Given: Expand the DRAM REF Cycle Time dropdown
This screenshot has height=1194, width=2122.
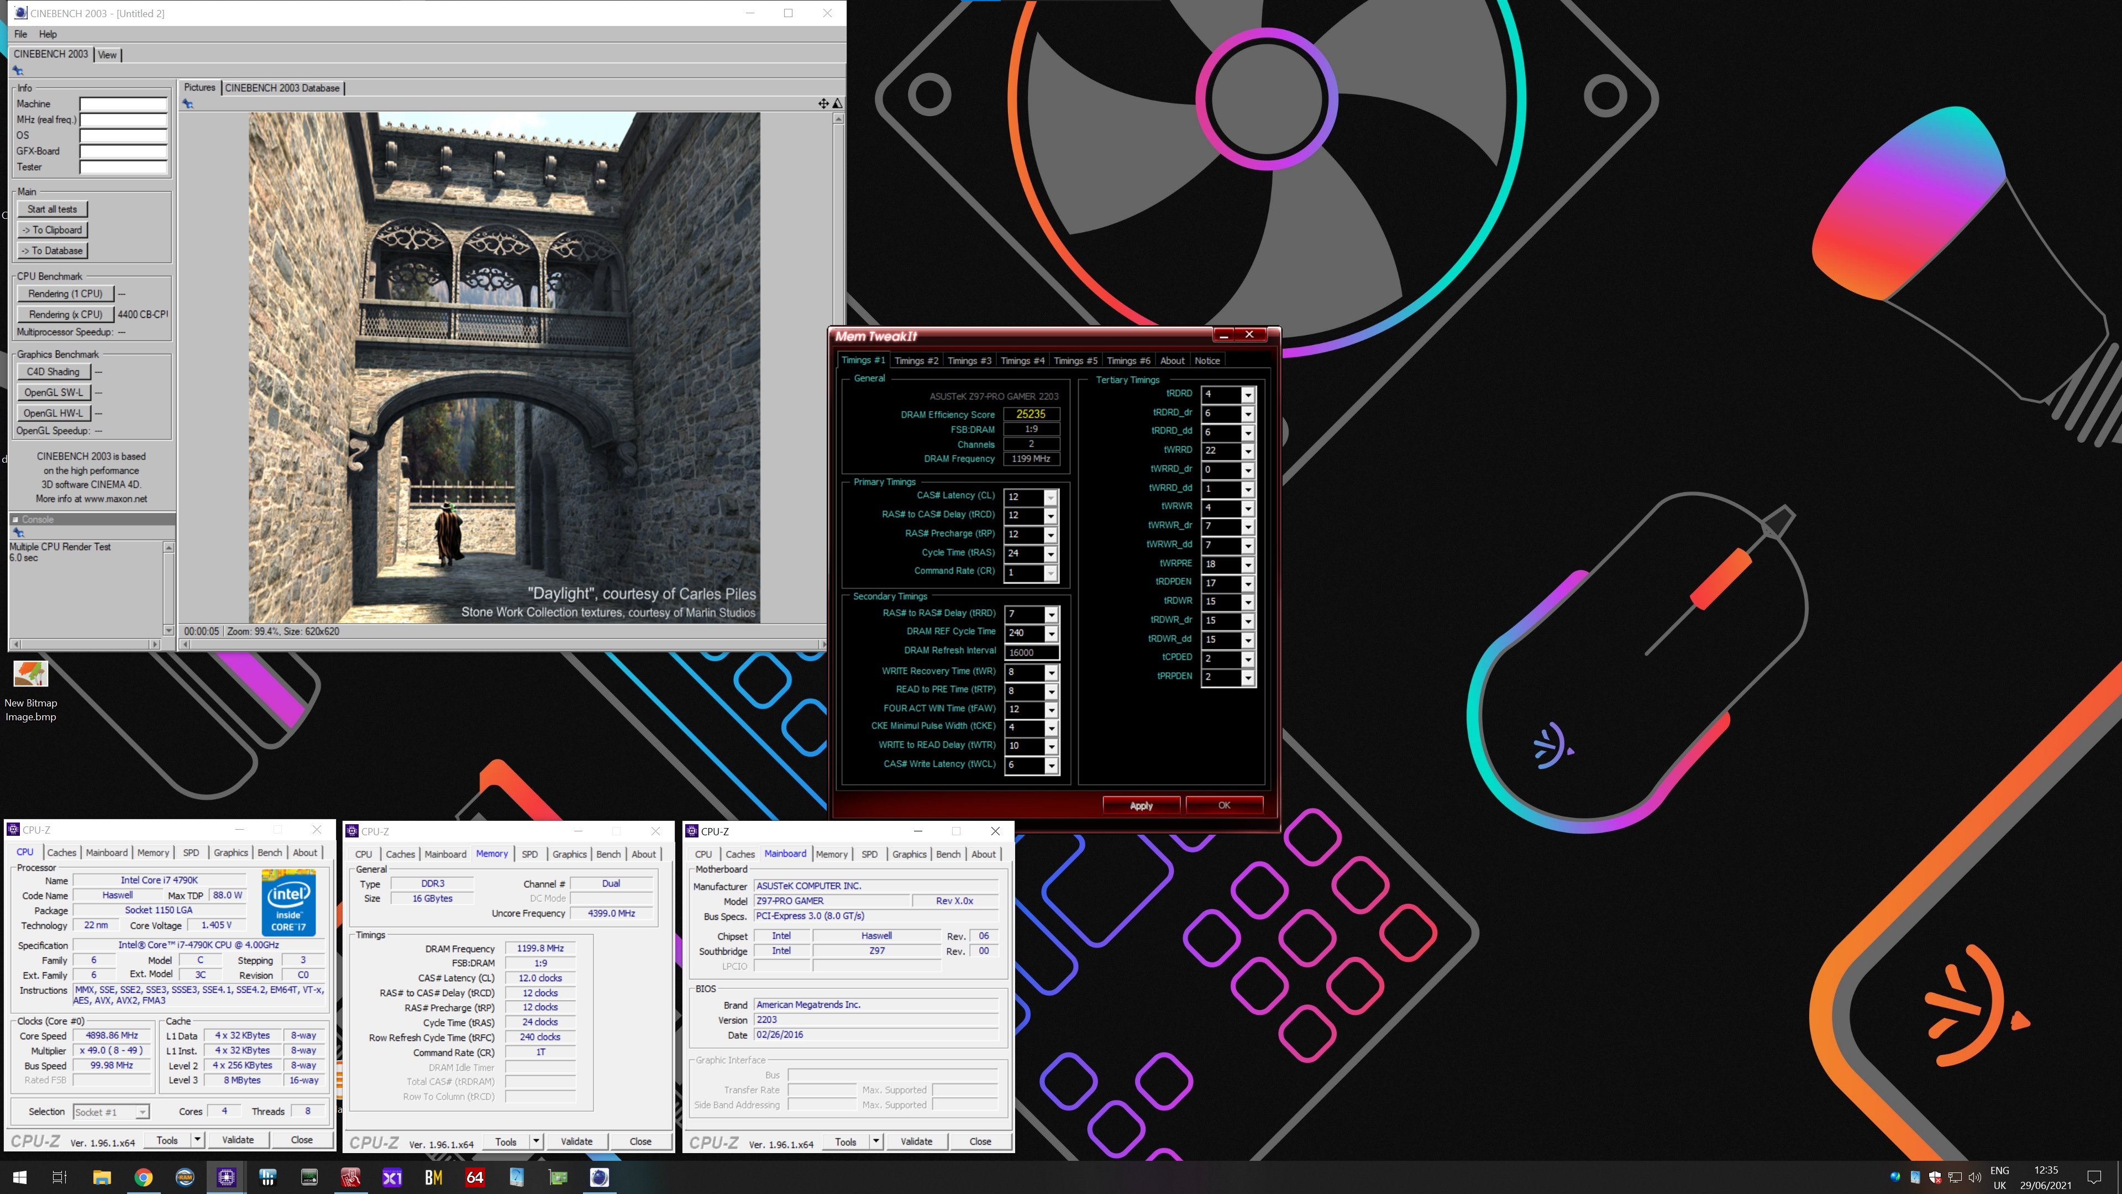Looking at the screenshot, I should pos(1051,633).
